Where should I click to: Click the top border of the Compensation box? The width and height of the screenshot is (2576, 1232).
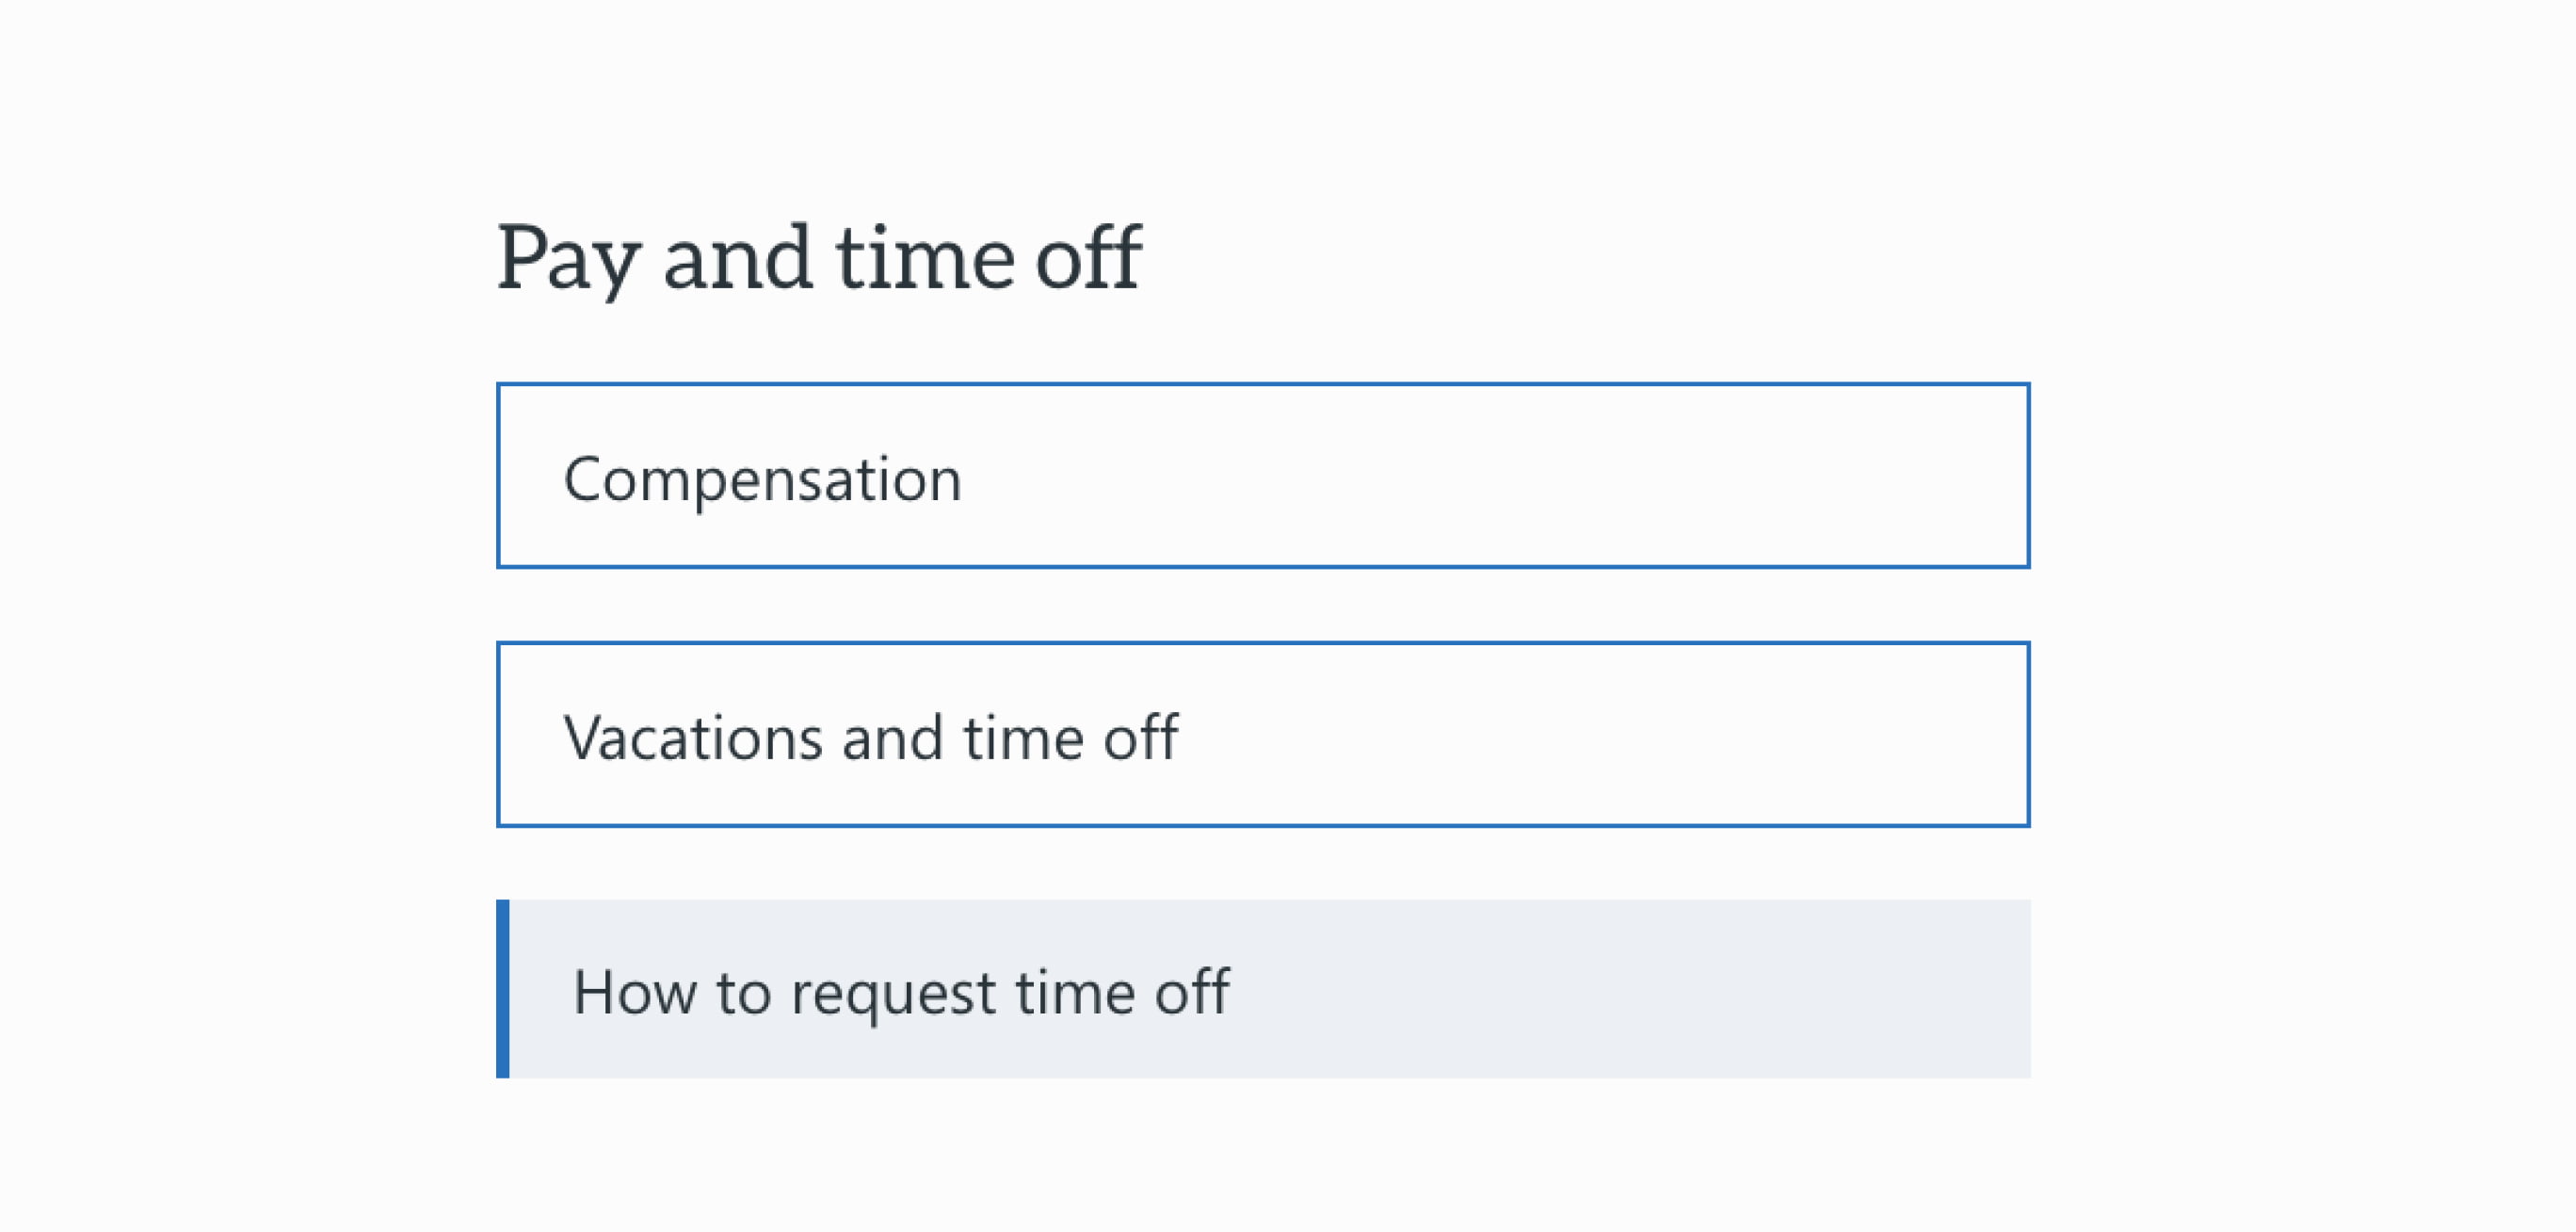point(1262,385)
